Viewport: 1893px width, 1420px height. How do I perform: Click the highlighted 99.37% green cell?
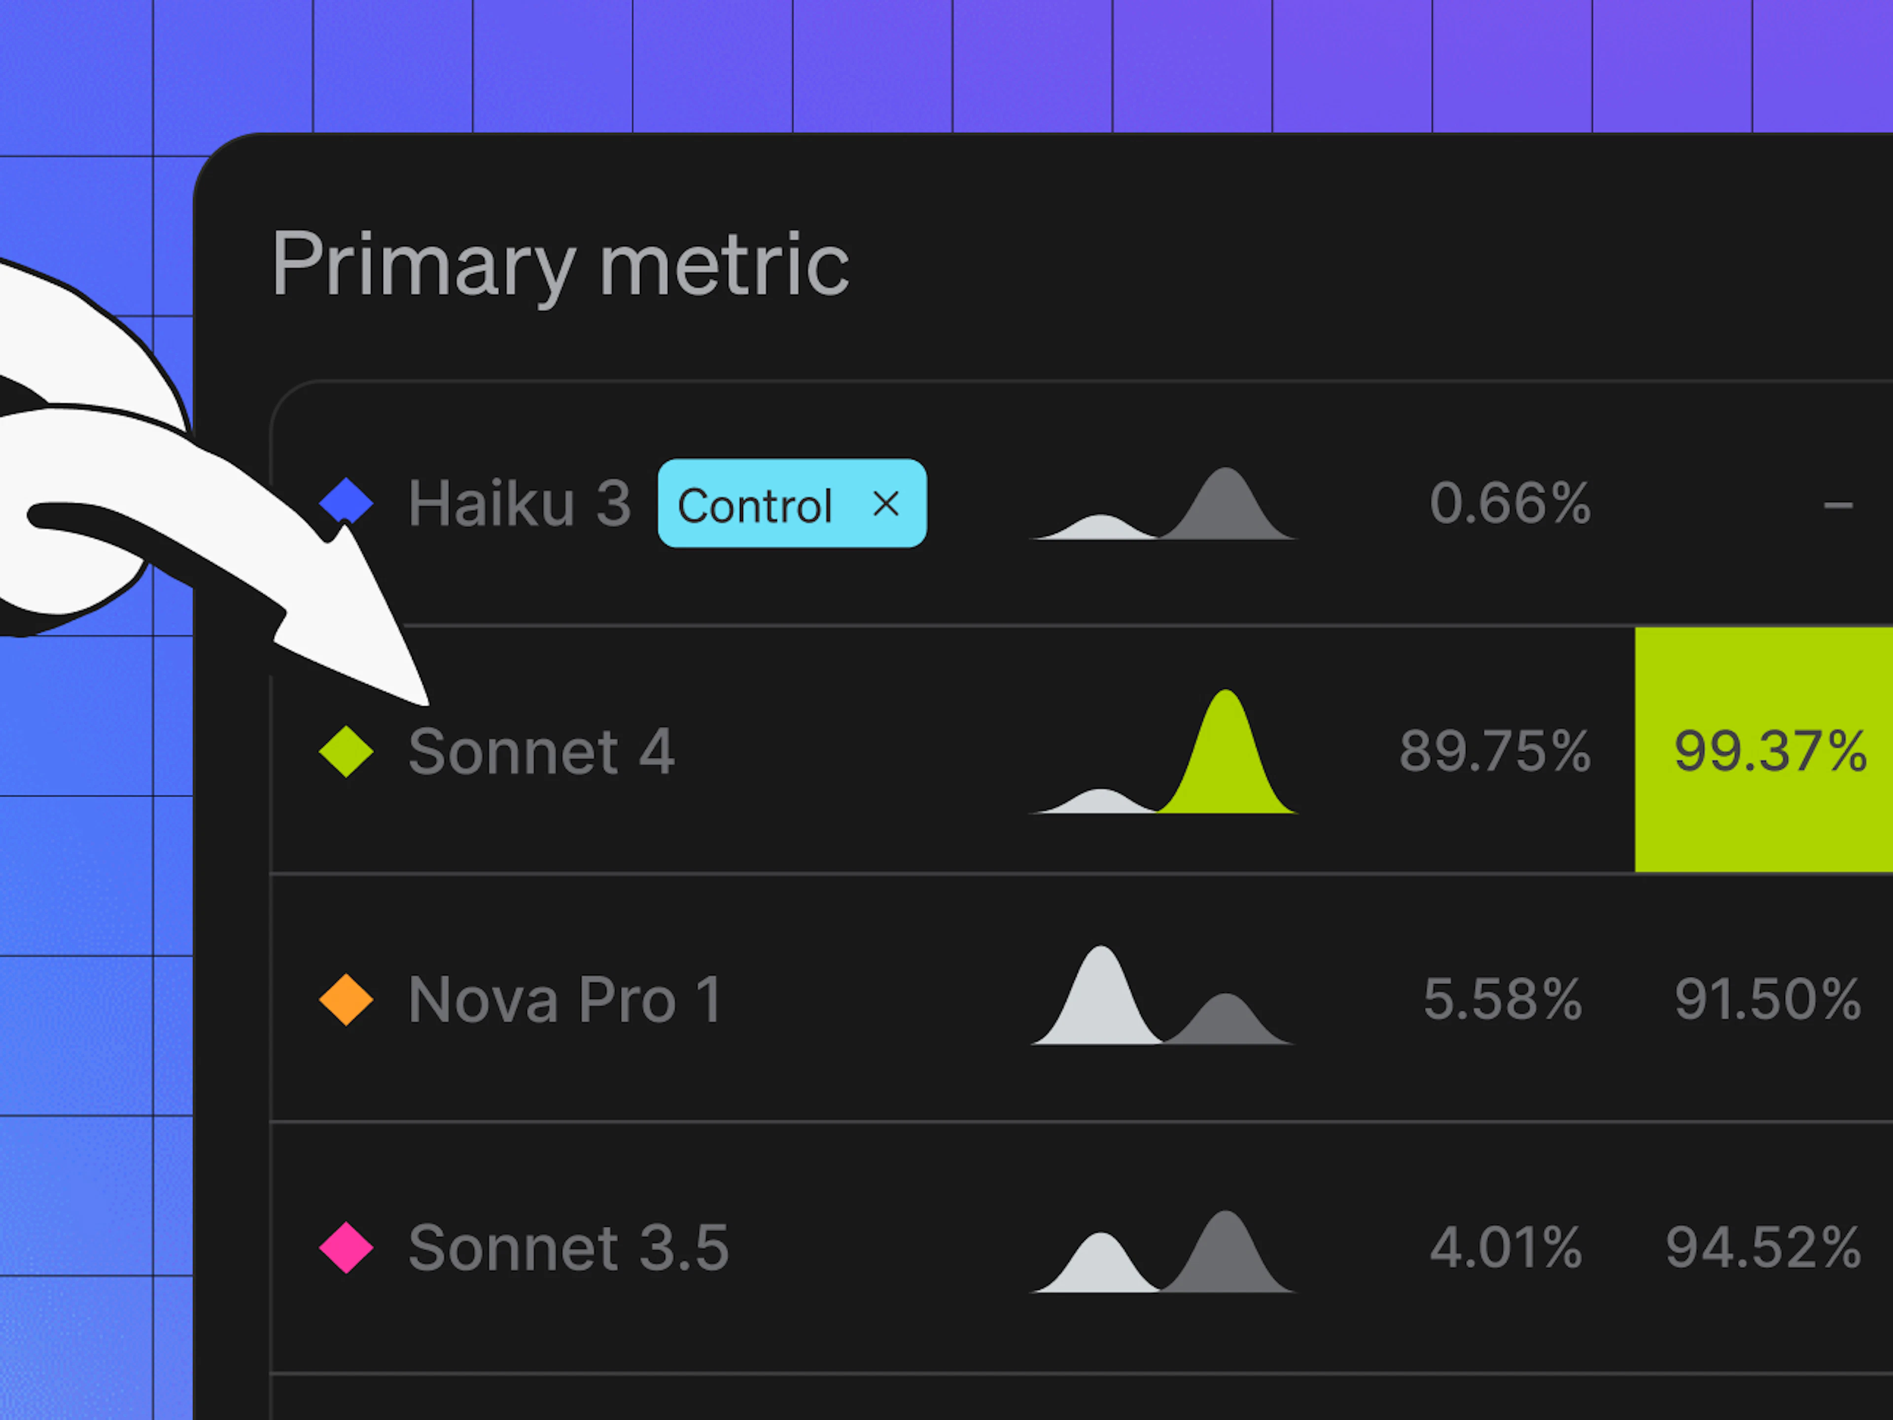point(1764,750)
